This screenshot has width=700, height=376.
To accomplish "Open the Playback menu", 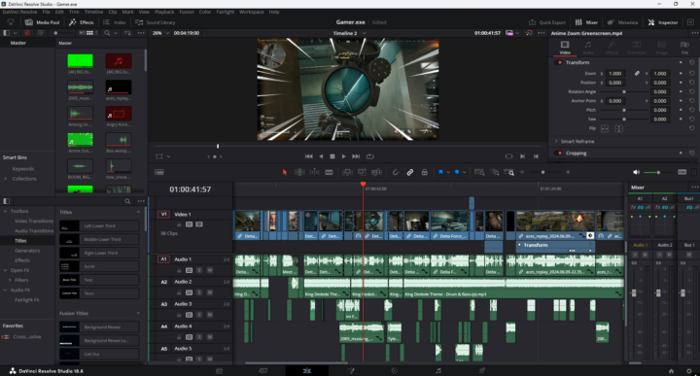I will point(164,12).
